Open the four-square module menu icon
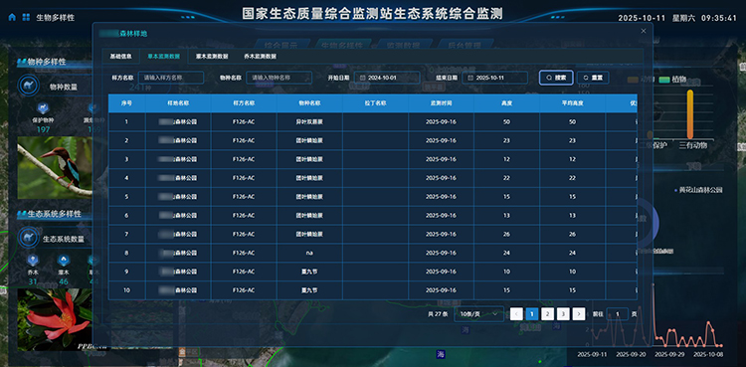Viewport: 746px width, 367px height. tap(27, 17)
